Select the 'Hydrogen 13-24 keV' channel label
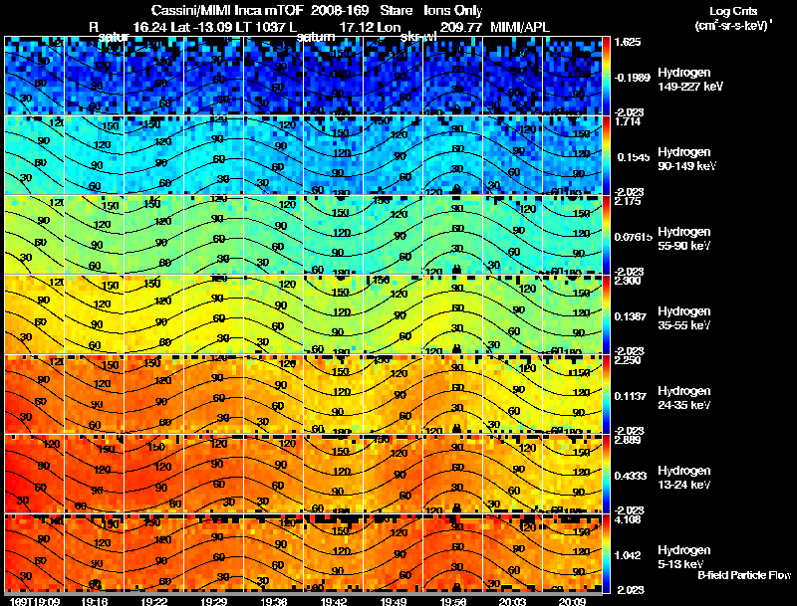This screenshot has height=606, width=797. click(684, 478)
